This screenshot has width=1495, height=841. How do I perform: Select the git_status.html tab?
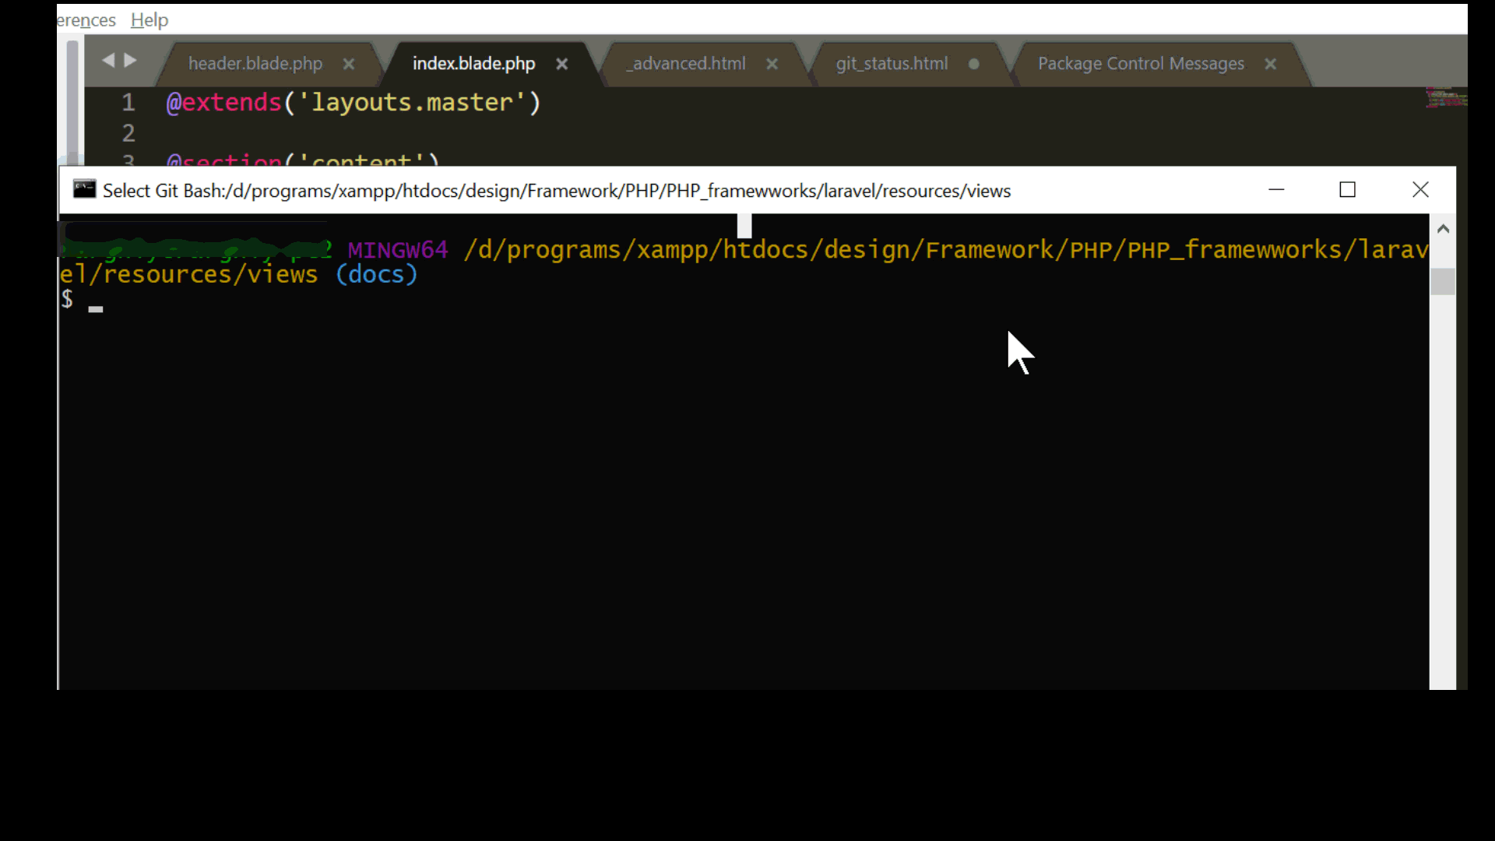tap(892, 64)
